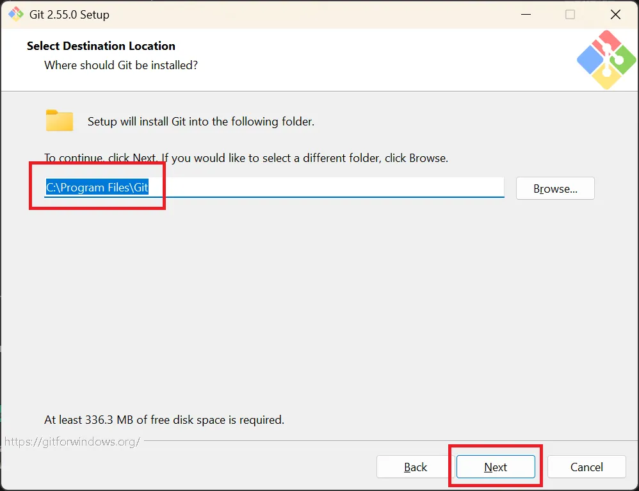Click the "Git 2.55.0 Setup" title bar text

coord(69,14)
